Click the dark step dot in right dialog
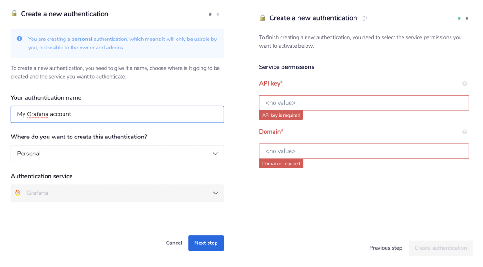Image resolution: width=483 pixels, height=267 pixels. 467,18
